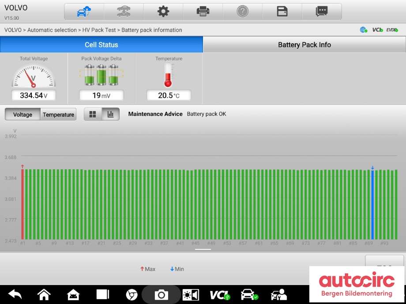Click the Maintenance Advice label

click(155, 114)
